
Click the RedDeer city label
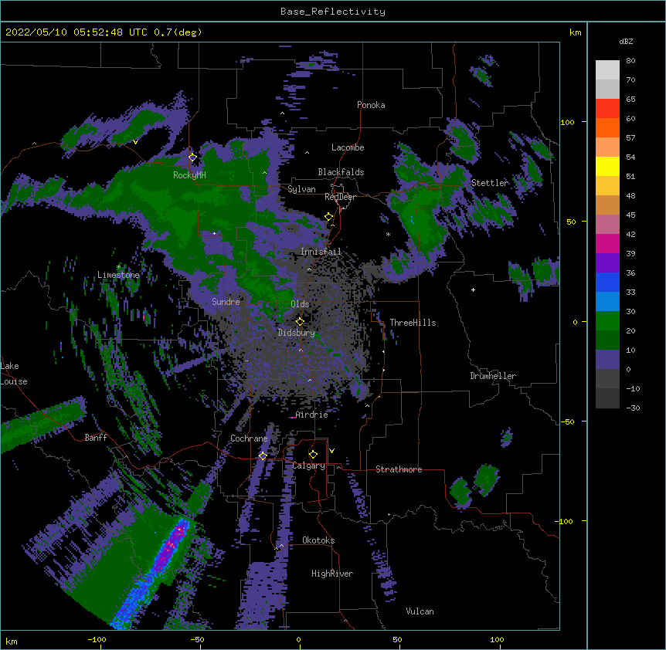[x=340, y=197]
